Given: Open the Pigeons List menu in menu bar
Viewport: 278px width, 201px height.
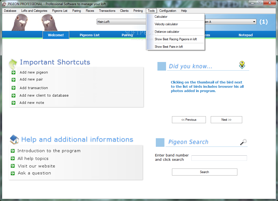Looking at the screenshot, I should click(60, 11).
